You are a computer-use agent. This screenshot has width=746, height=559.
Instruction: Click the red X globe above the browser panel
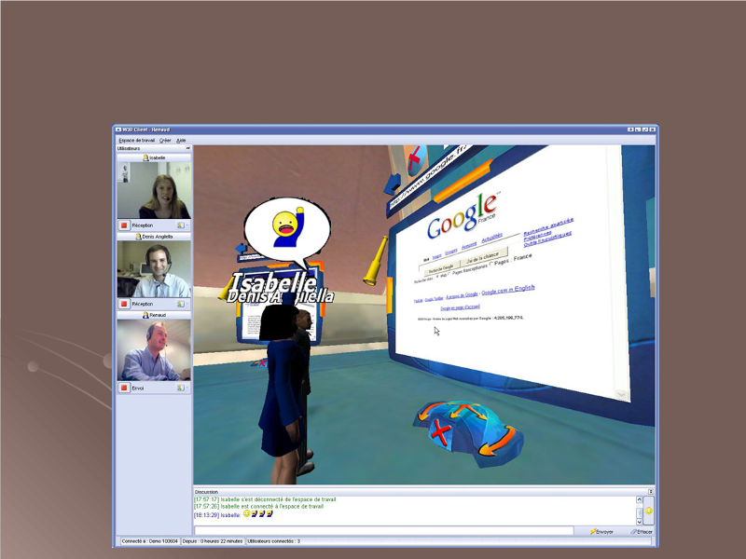[x=413, y=160]
